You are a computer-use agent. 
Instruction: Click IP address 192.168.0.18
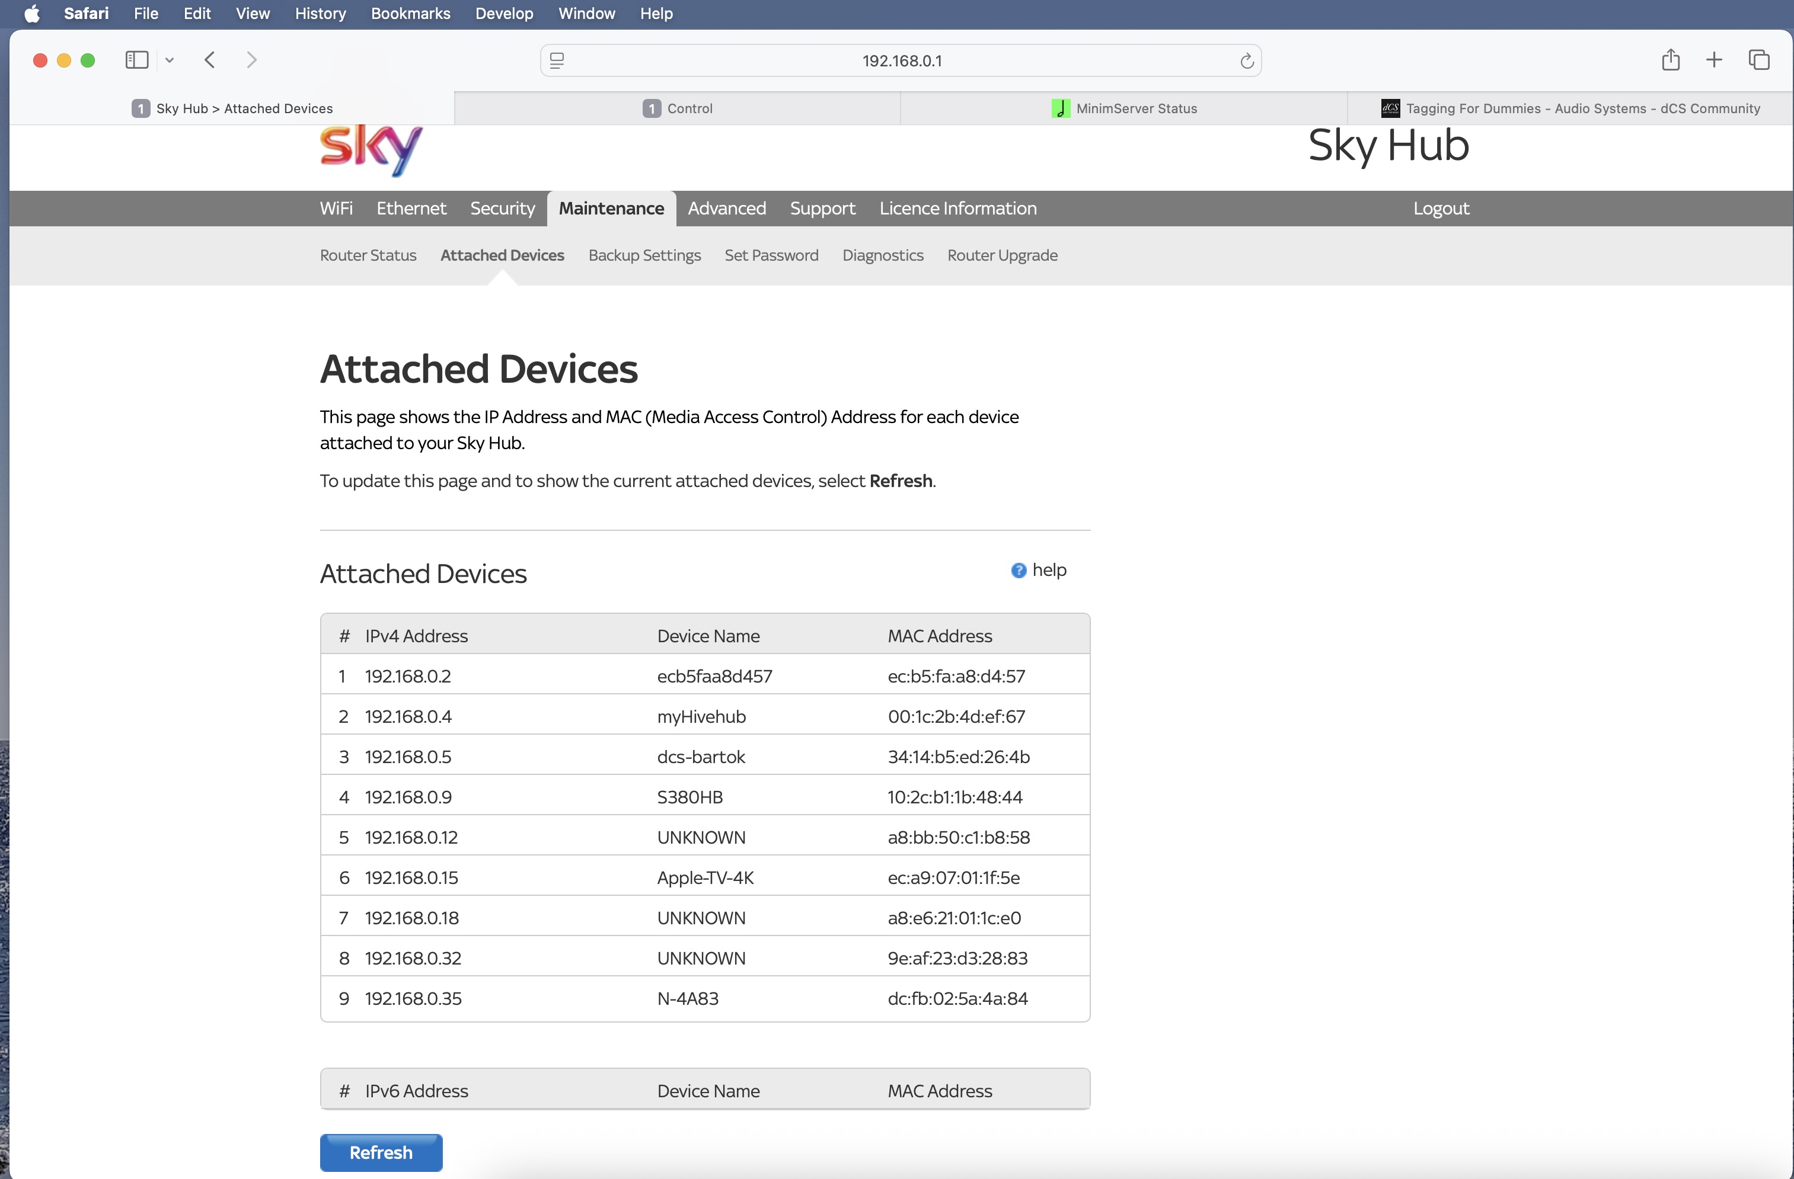(411, 918)
